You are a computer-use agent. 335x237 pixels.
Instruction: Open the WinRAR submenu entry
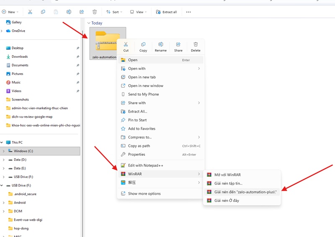click(x=161, y=174)
